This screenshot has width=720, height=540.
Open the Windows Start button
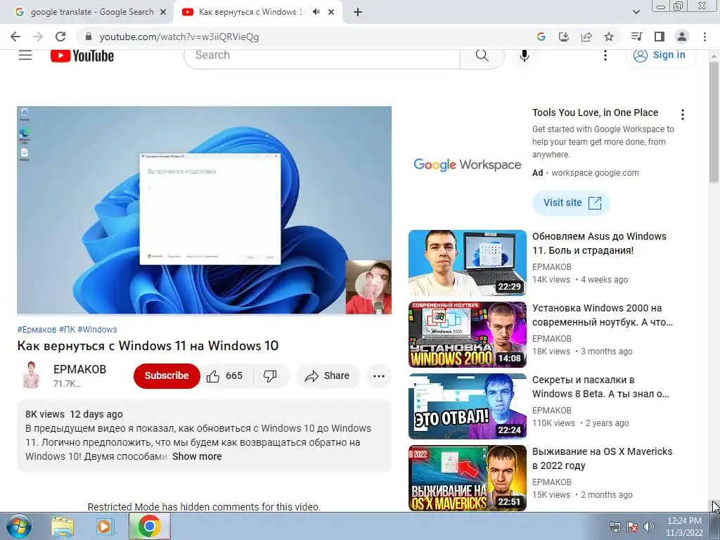coord(19,526)
